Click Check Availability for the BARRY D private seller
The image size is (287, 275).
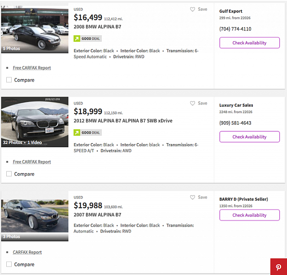pos(249,215)
